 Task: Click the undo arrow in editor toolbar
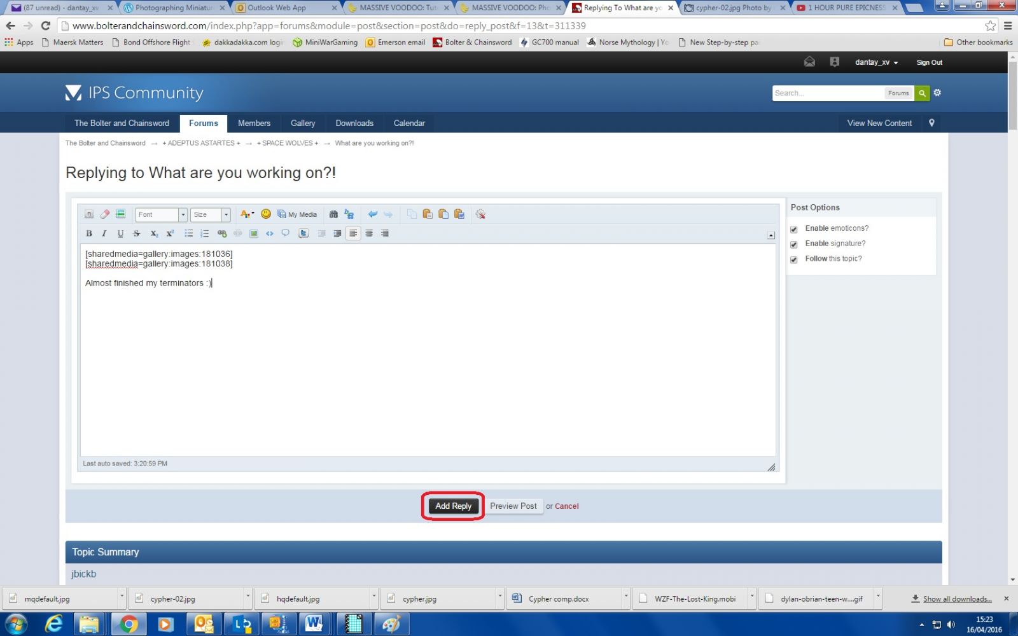tap(373, 214)
